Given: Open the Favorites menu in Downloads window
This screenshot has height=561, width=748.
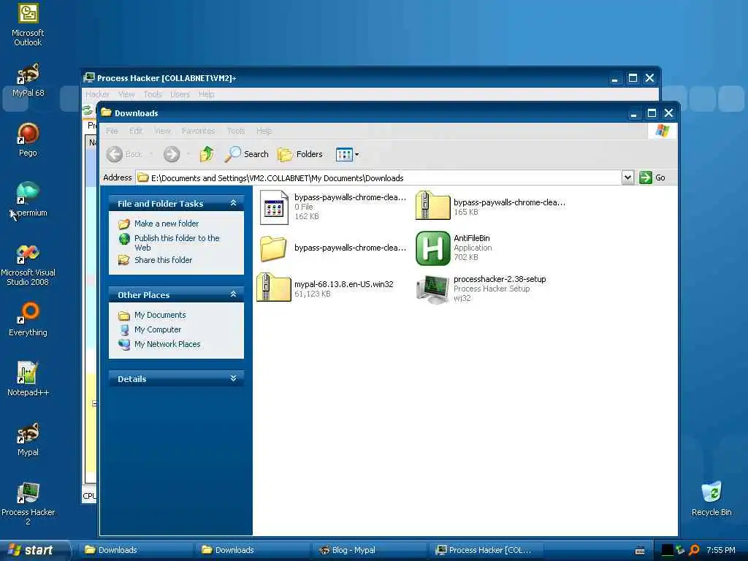Looking at the screenshot, I should click(x=199, y=131).
